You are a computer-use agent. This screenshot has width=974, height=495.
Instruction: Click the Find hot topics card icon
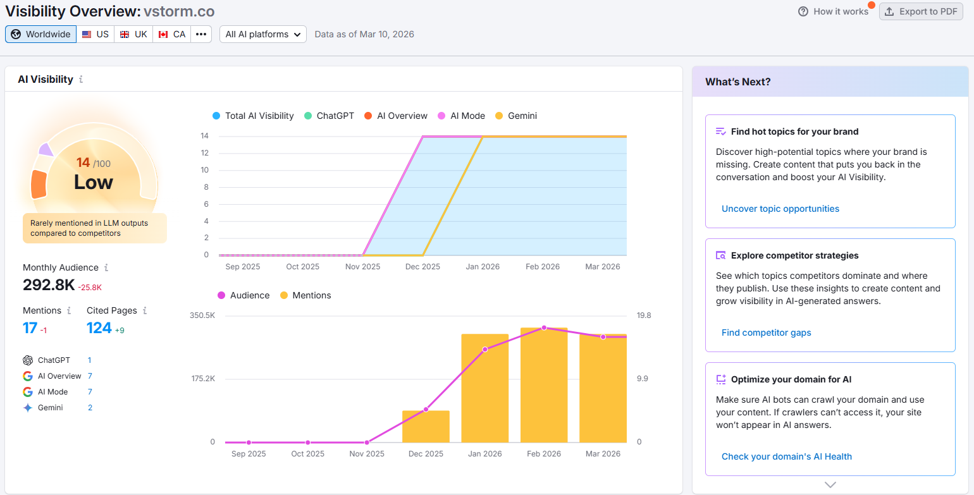tap(721, 131)
